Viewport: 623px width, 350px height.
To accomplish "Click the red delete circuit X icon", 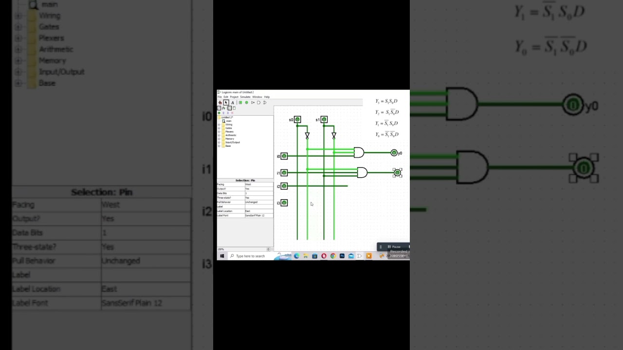I will pyautogui.click(x=232, y=113).
